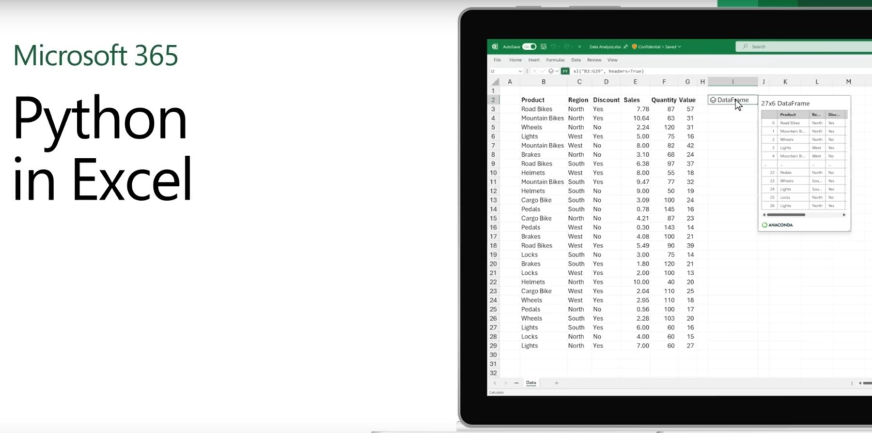Expand the Confidential Saved status dropdown

679,47
